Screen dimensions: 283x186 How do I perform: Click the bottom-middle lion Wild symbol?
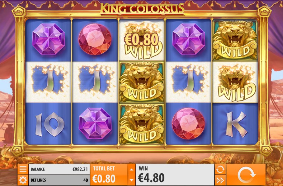[x=141, y=124]
